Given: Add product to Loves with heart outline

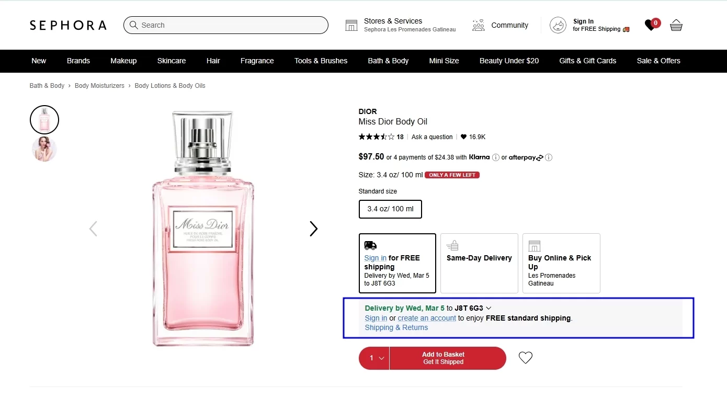Looking at the screenshot, I should coord(525,358).
